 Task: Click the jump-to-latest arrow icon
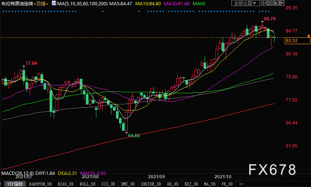point(281,3)
